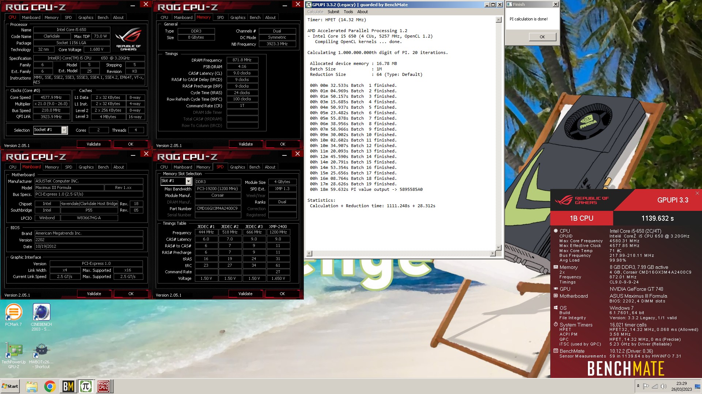Click OK in top-left CPU-Z window
The image size is (702, 394).
(131, 144)
